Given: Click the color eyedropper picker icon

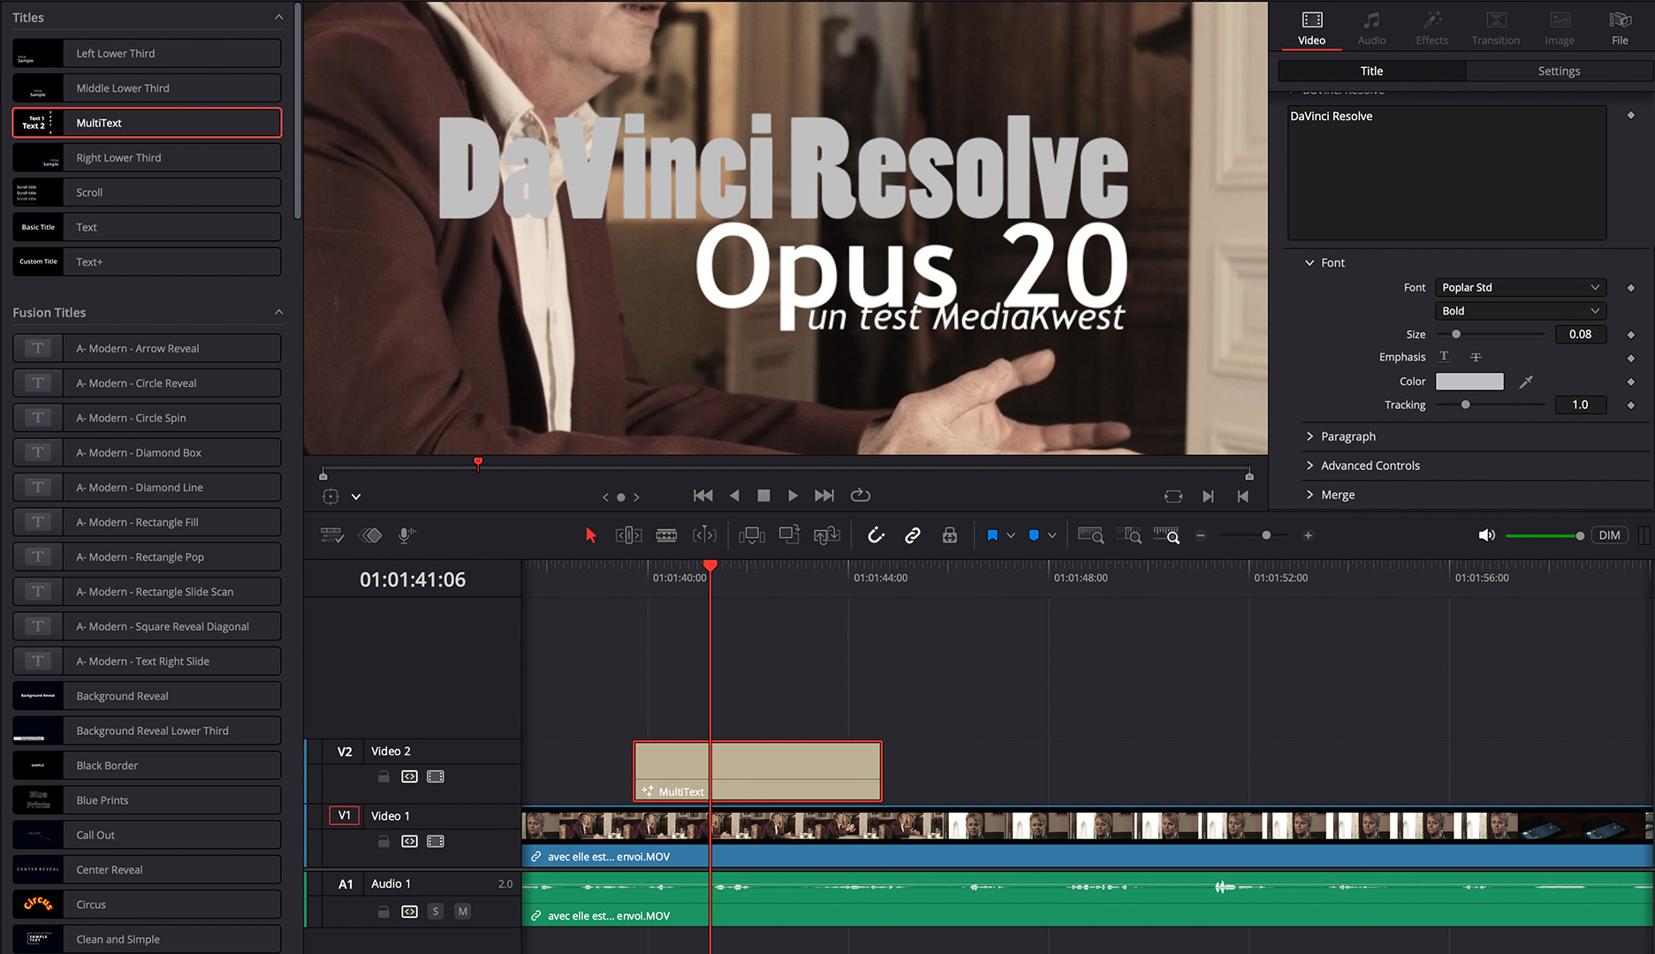Looking at the screenshot, I should 1526,382.
